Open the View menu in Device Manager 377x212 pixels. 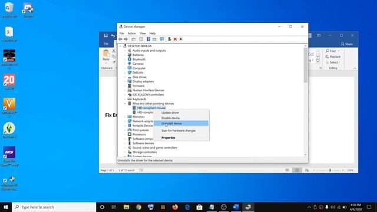click(x=143, y=33)
